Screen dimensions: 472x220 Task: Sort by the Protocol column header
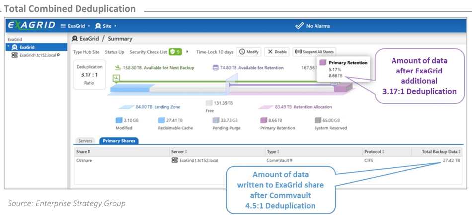point(387,152)
